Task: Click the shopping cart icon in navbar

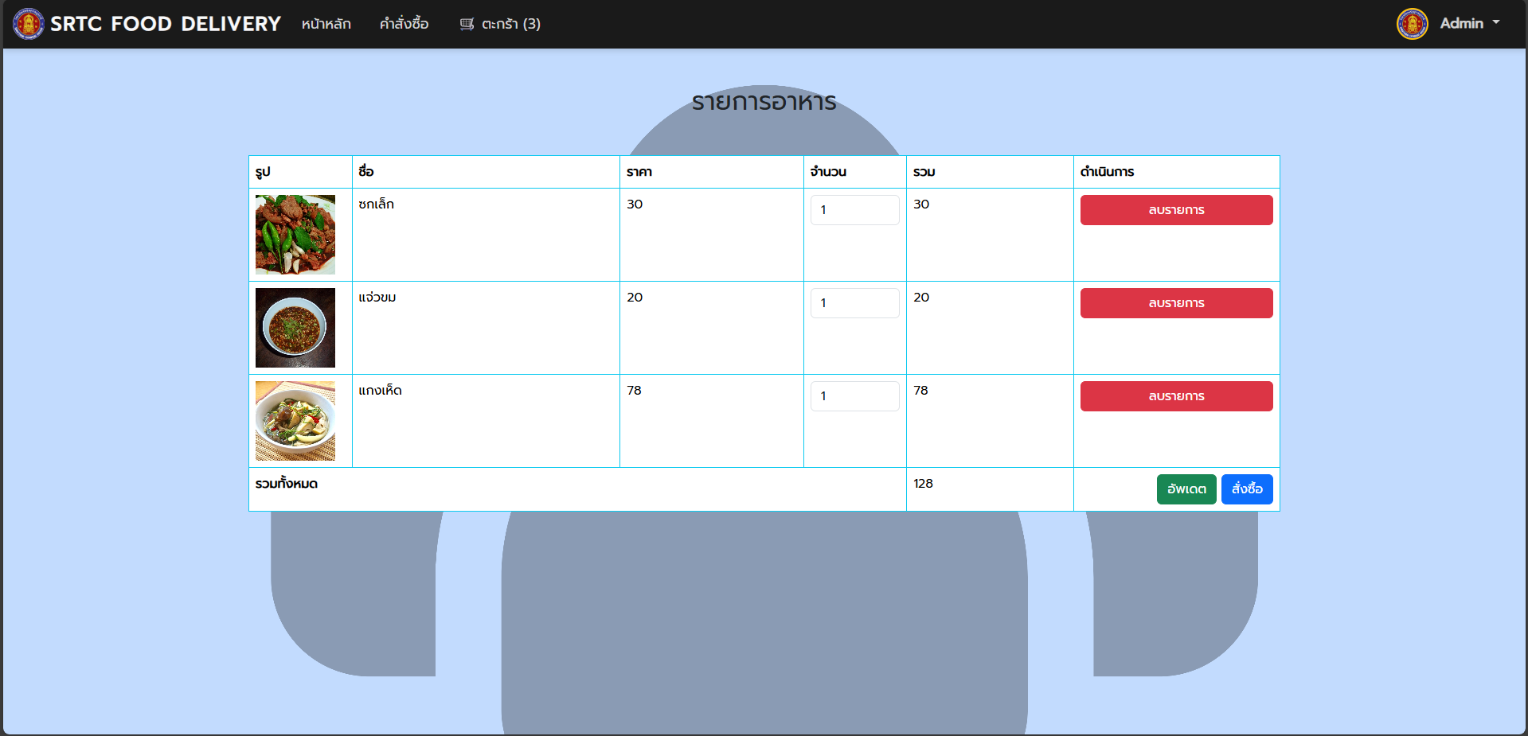Action: [467, 24]
